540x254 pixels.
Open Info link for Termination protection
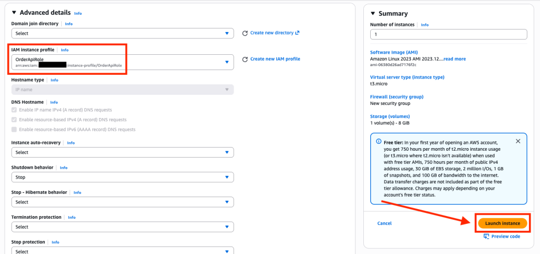[x=72, y=218]
